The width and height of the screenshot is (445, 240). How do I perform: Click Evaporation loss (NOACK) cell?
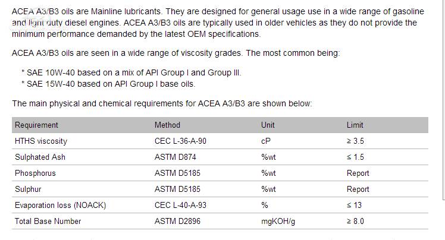61,205
